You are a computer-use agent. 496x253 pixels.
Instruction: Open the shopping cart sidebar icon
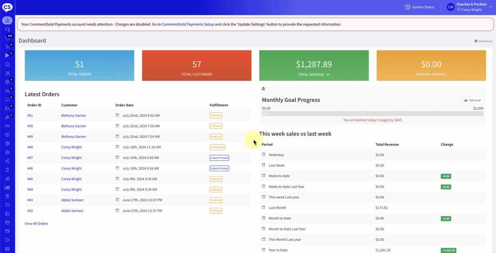pos(7,205)
